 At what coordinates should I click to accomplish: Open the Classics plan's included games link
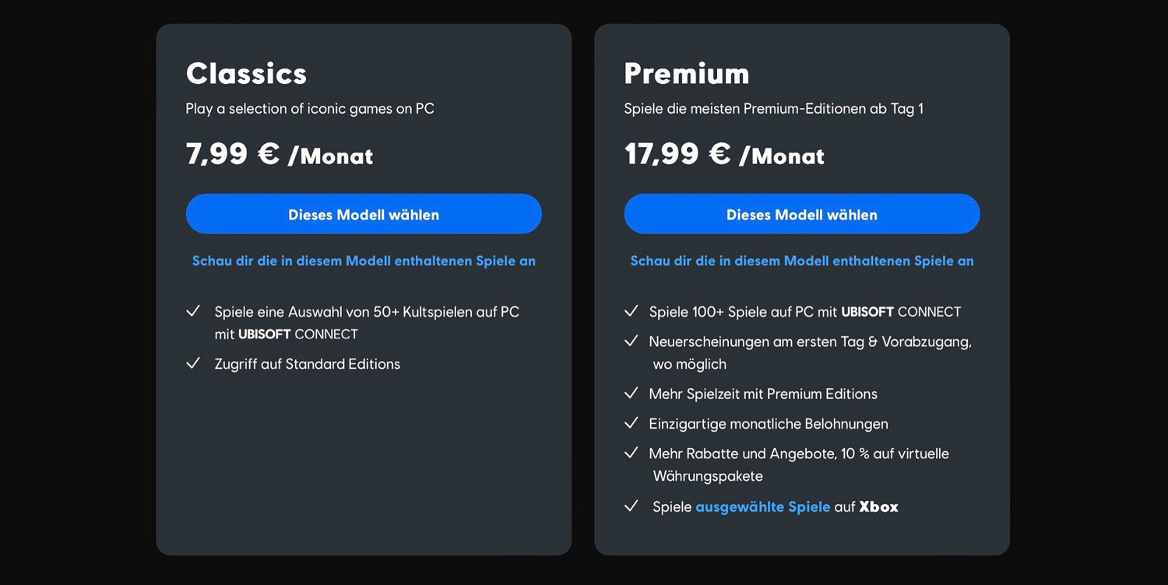[x=364, y=261]
